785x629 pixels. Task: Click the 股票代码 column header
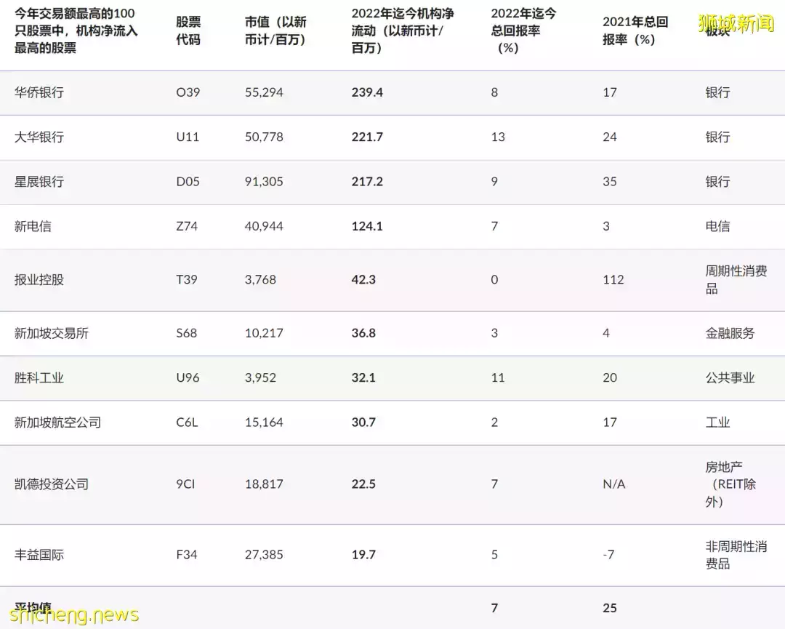(188, 31)
